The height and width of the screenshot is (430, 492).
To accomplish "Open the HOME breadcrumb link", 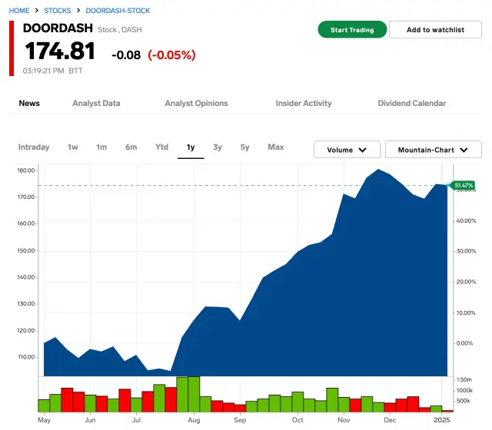I will (x=20, y=11).
